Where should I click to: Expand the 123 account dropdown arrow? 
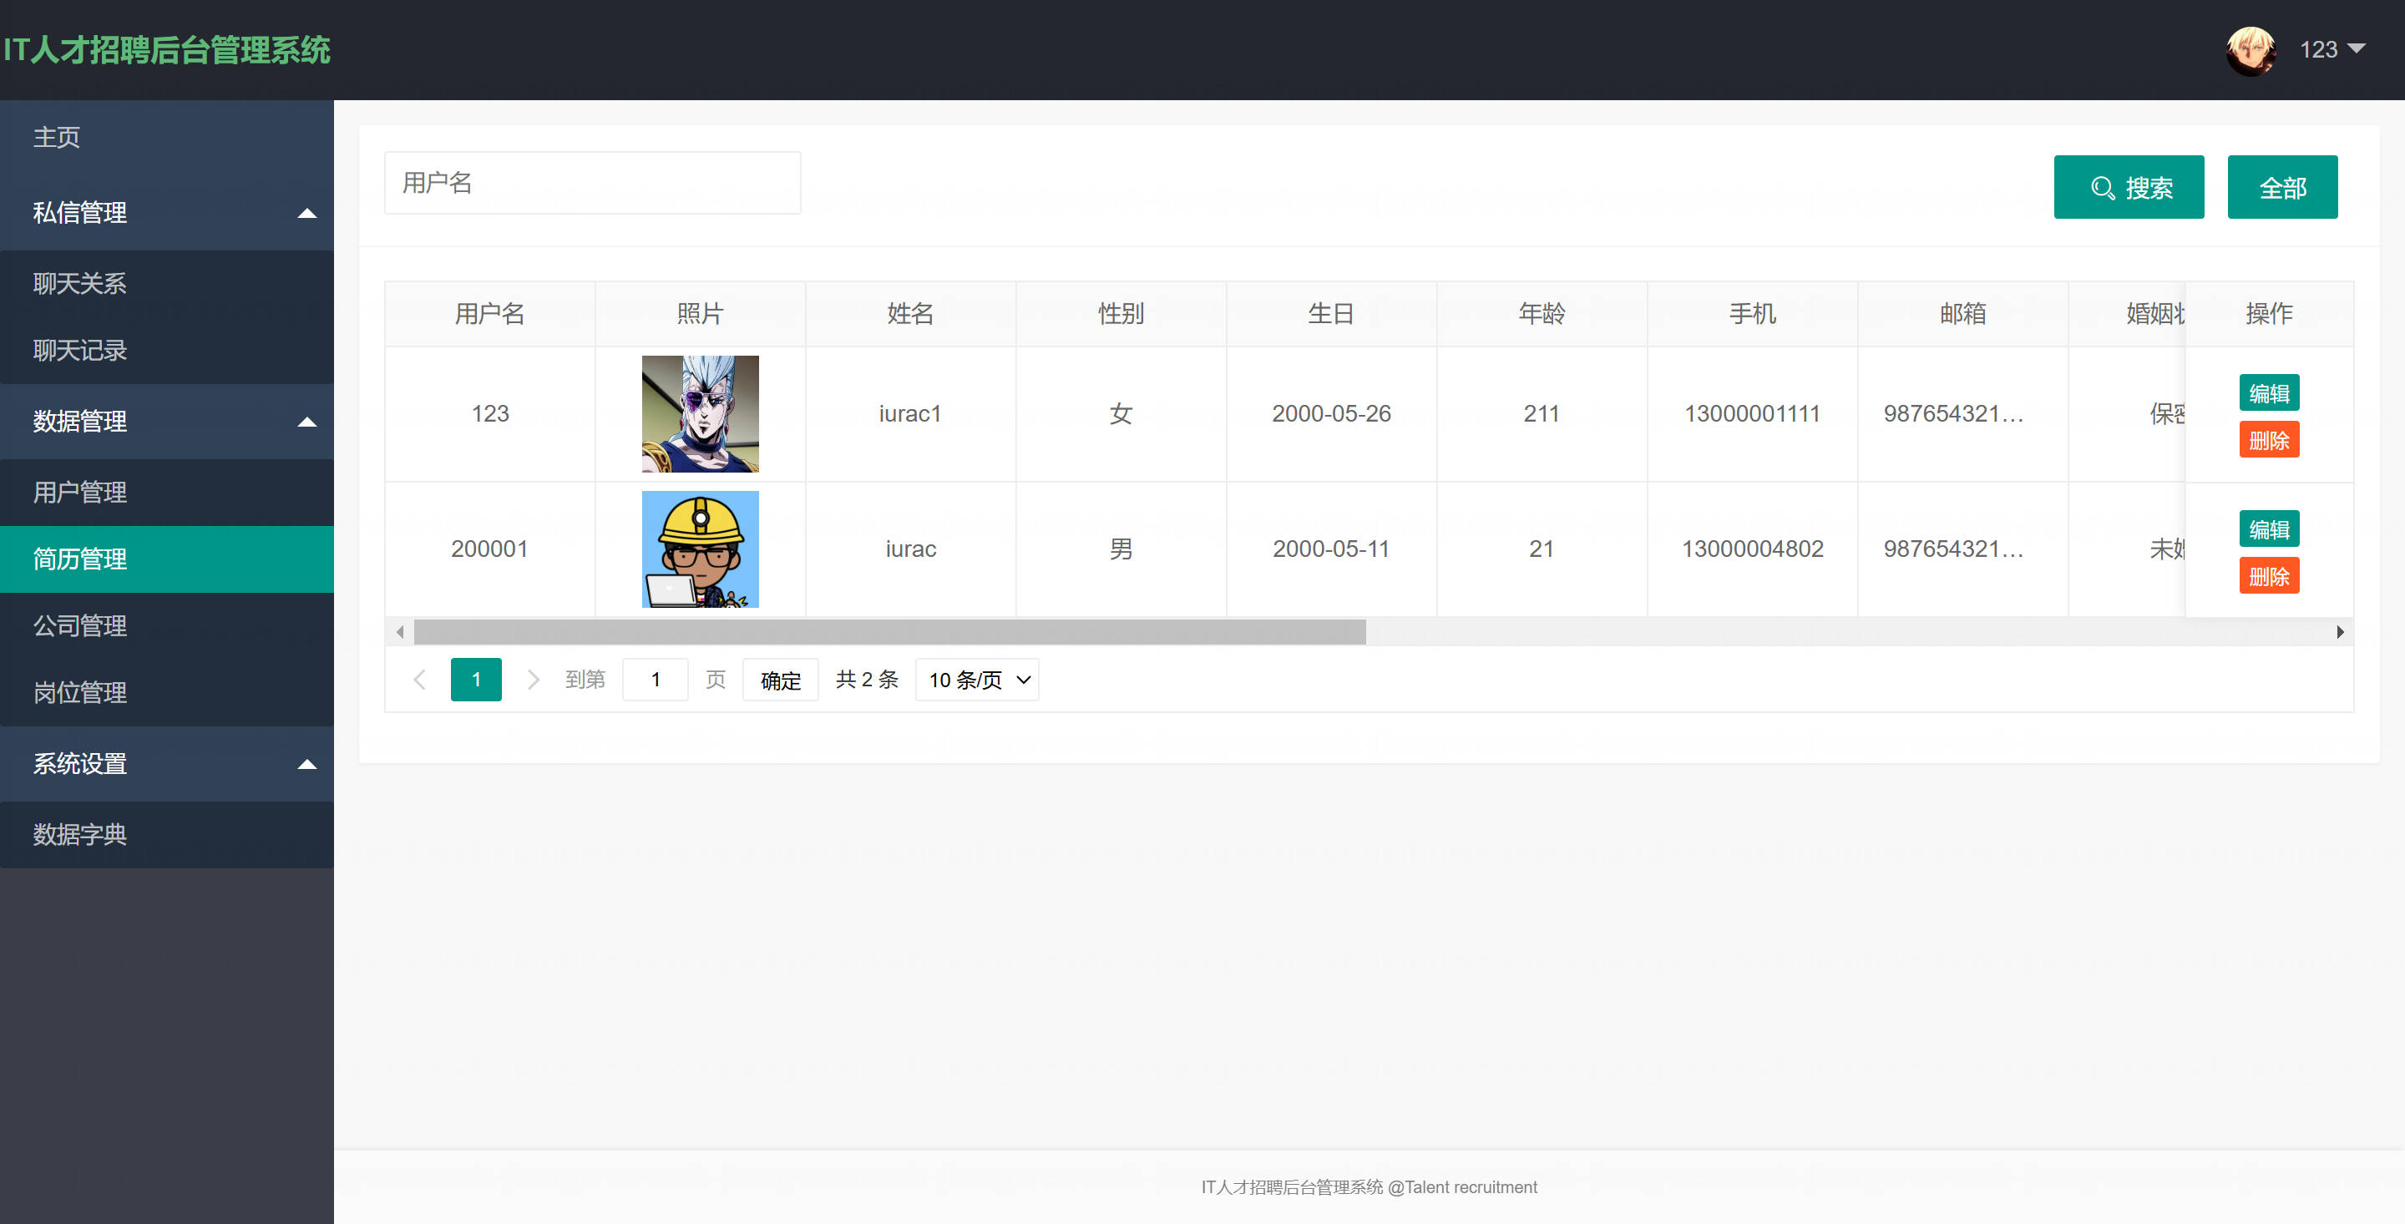(2357, 48)
